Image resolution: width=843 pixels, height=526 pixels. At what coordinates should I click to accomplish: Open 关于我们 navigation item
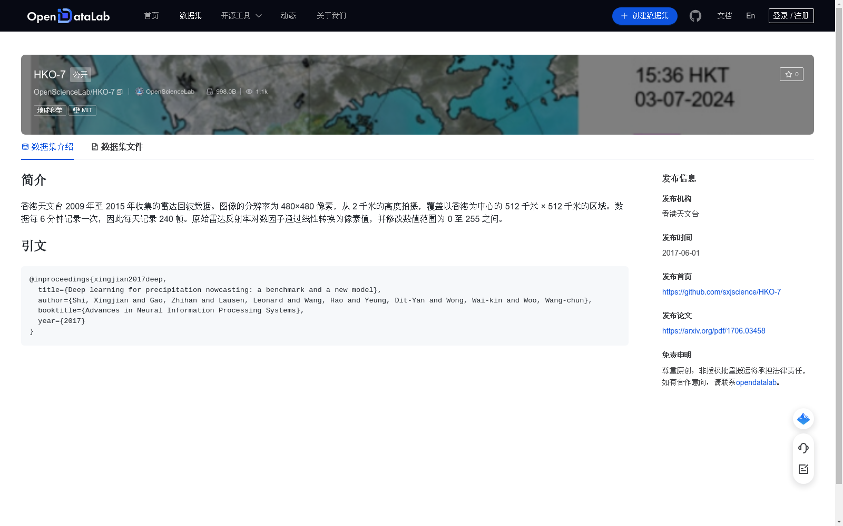coord(331,16)
